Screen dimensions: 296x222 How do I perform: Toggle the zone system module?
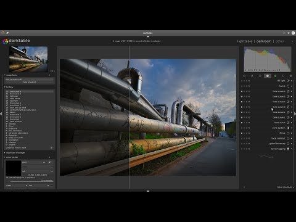[x=242, y=128]
